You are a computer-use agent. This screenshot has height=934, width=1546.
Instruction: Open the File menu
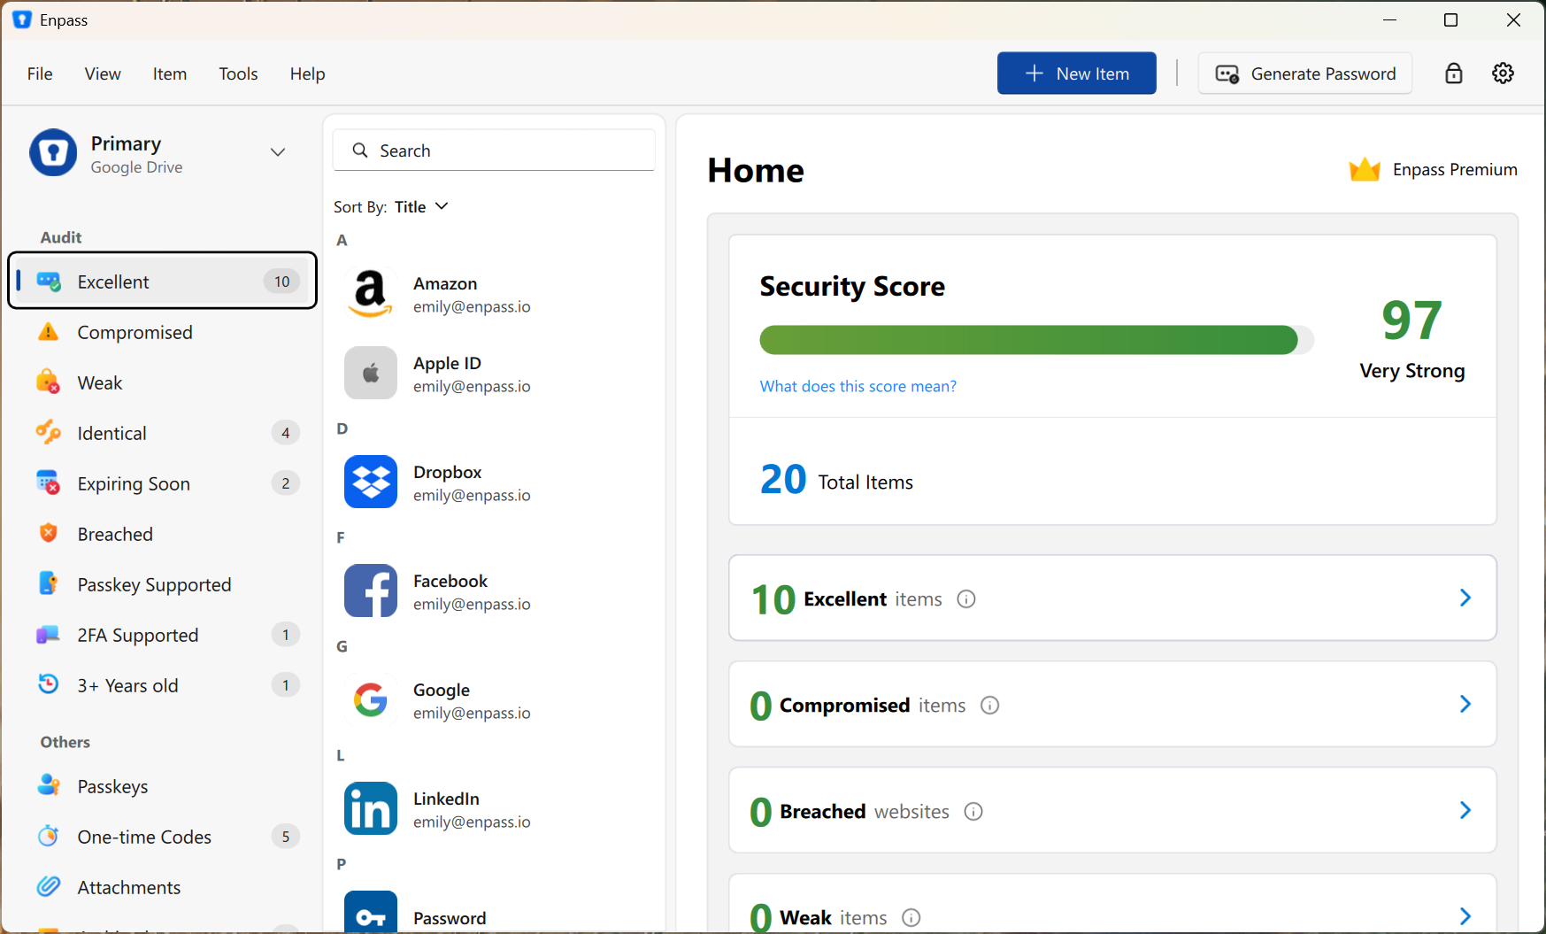click(x=40, y=74)
